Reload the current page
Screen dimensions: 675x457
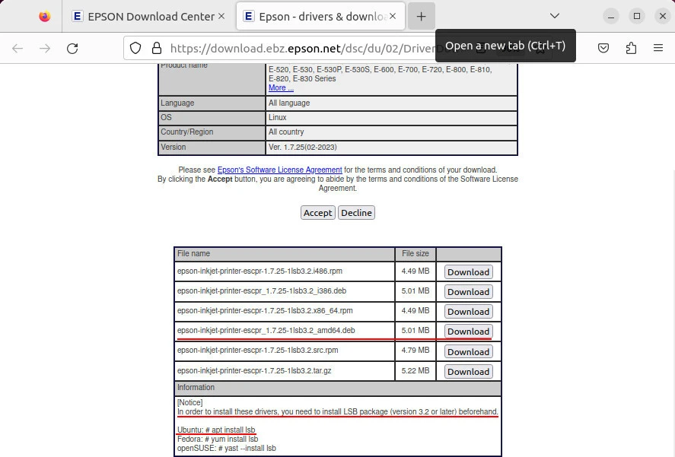point(72,48)
